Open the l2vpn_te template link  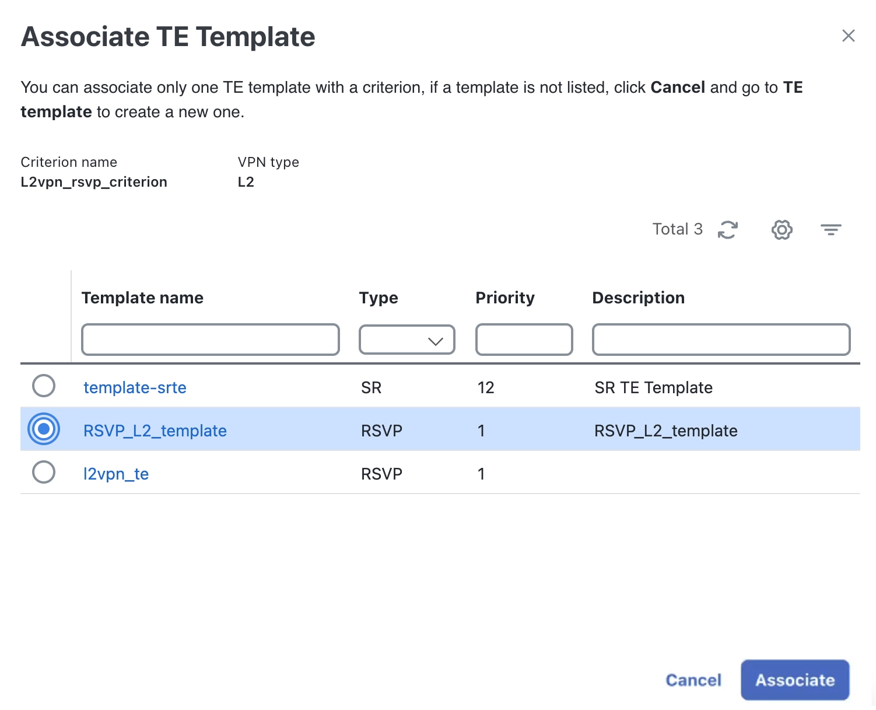116,474
